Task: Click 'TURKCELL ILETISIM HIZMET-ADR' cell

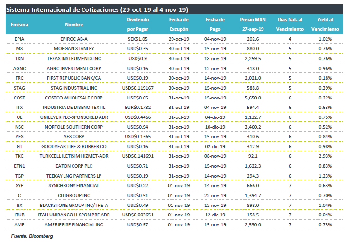Action: coord(74,156)
